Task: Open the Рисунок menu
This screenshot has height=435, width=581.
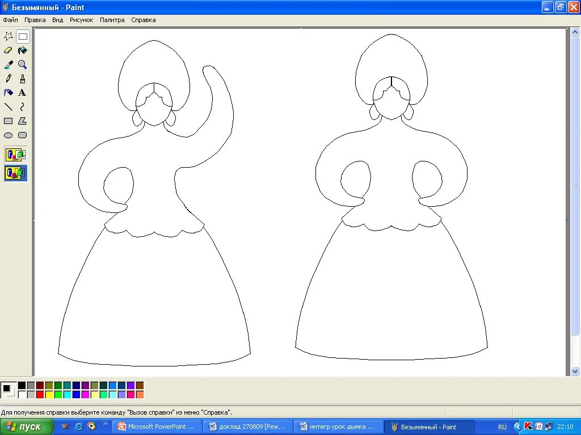Action: tap(82, 20)
